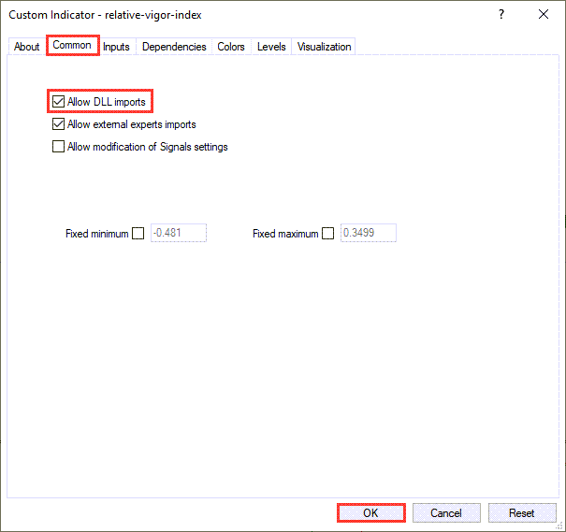
Task: Open the Dependencies tab
Action: pos(174,47)
